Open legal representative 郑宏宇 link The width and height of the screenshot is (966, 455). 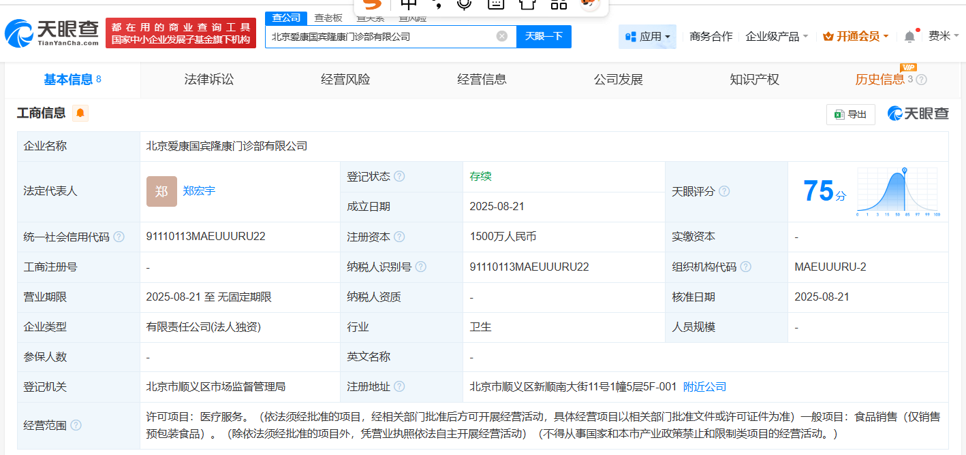click(x=199, y=191)
